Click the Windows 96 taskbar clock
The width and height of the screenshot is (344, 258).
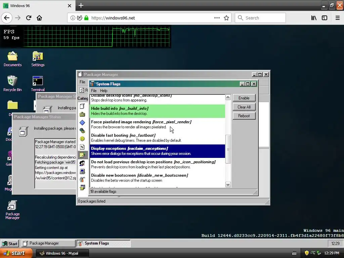[335, 244]
